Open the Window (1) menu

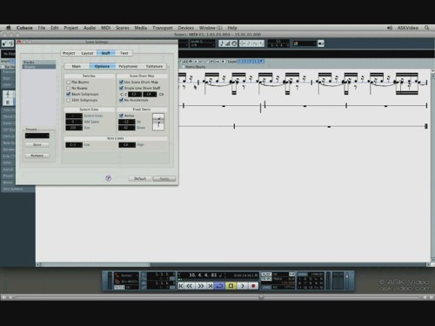211,28
